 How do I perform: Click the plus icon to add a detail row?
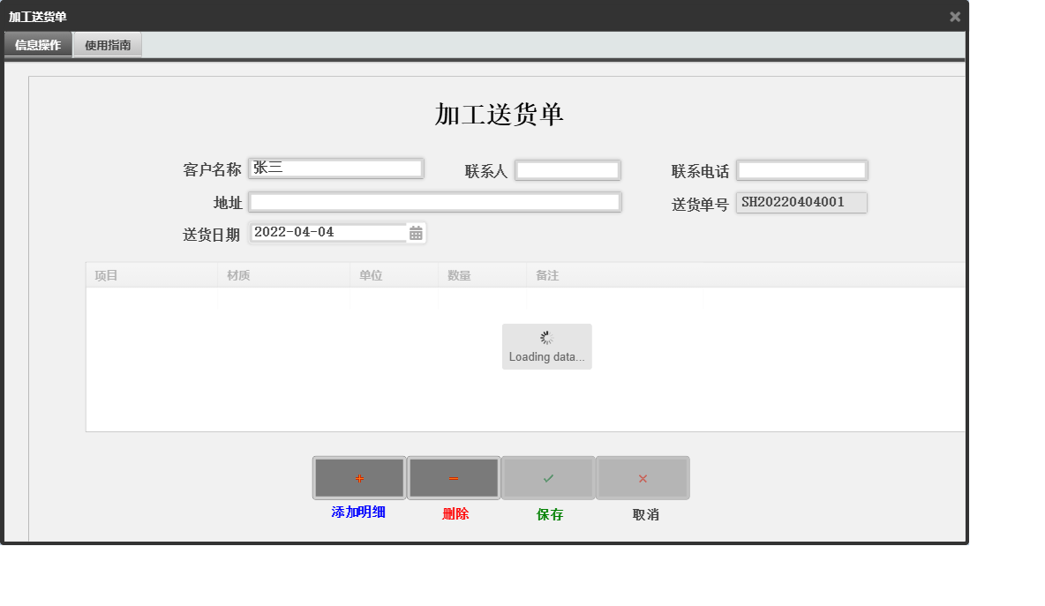coord(358,477)
